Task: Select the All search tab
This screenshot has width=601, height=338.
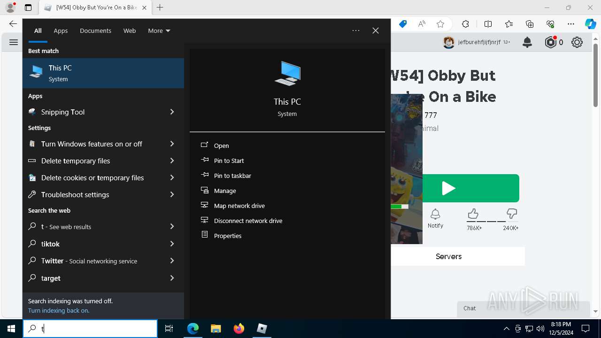Action: pyautogui.click(x=38, y=31)
